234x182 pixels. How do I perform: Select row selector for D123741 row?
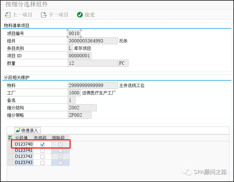11,151
